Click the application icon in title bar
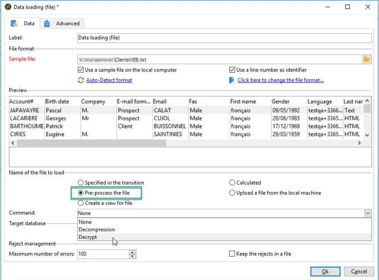 (x=8, y=7)
